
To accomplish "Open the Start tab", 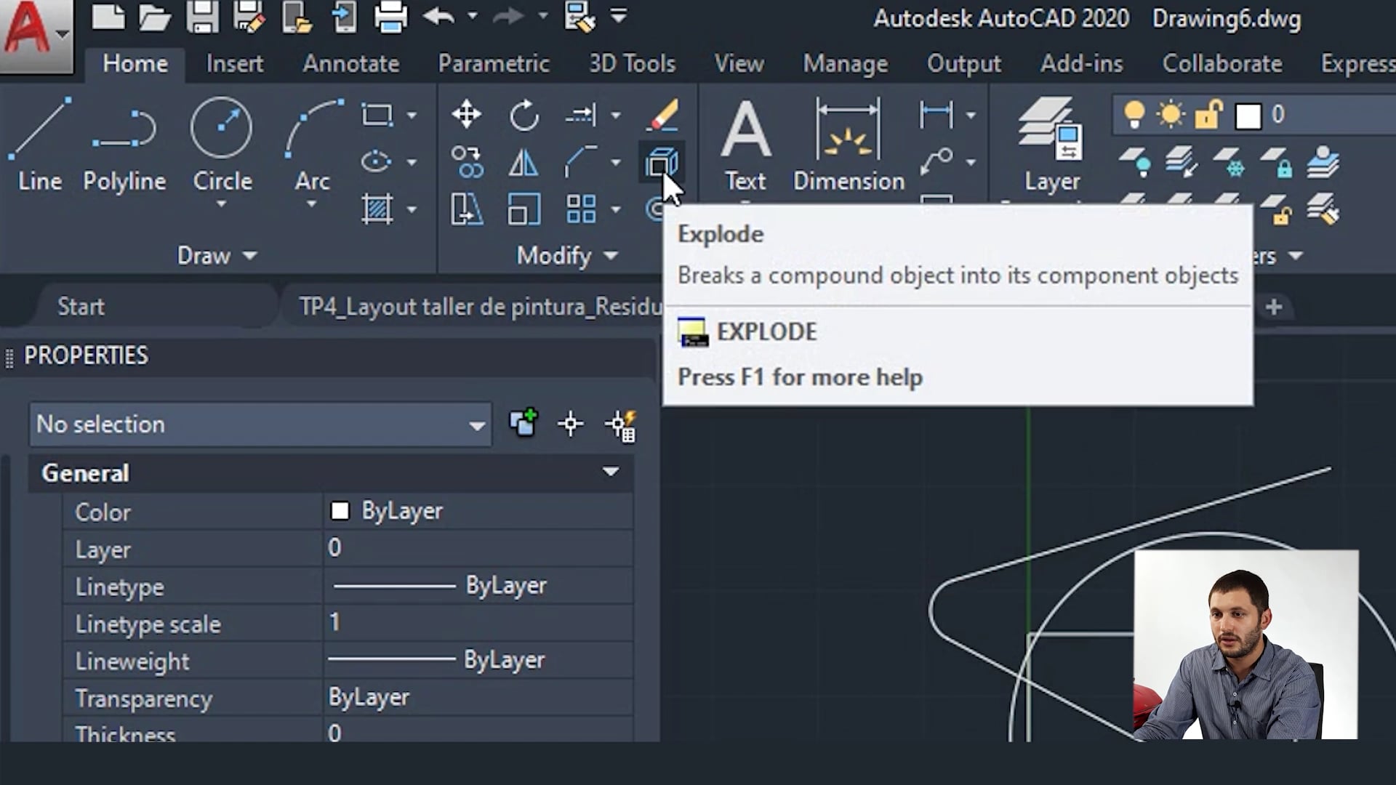I will (80, 305).
